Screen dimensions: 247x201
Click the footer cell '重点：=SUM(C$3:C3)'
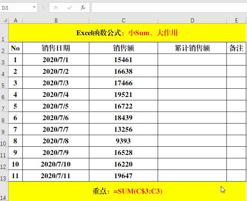pos(127,191)
